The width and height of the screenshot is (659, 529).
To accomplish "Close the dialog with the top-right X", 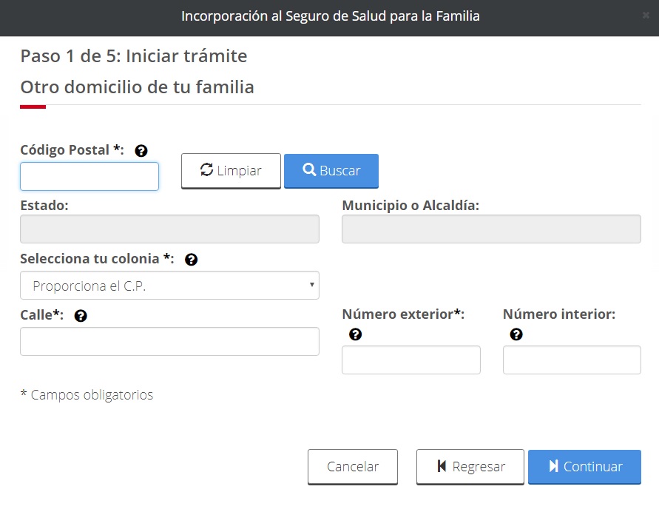I will [x=646, y=15].
